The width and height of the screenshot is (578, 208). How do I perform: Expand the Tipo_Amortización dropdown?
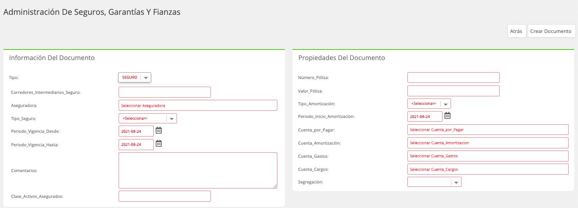tap(429, 104)
